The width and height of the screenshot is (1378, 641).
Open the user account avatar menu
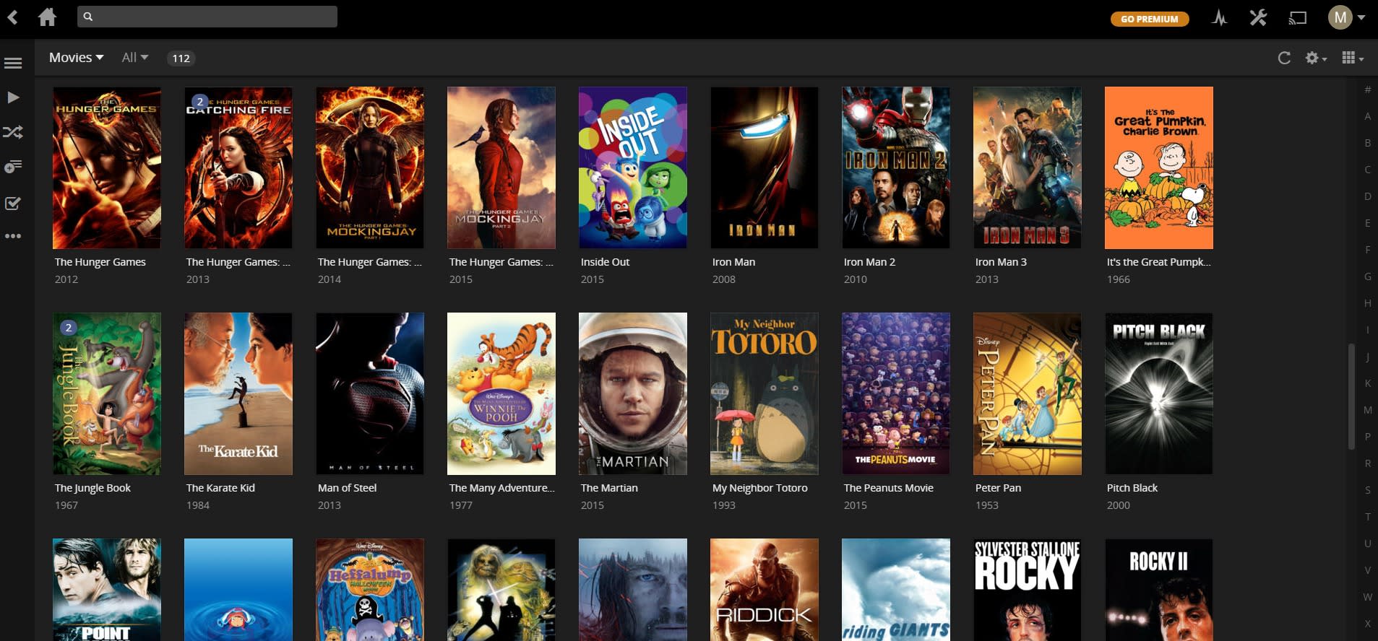click(1345, 17)
